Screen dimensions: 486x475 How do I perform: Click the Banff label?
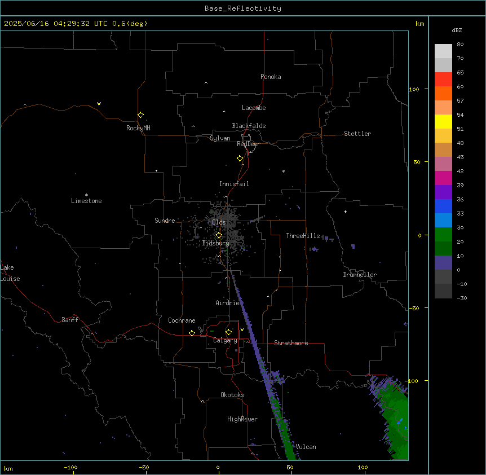[70, 320]
